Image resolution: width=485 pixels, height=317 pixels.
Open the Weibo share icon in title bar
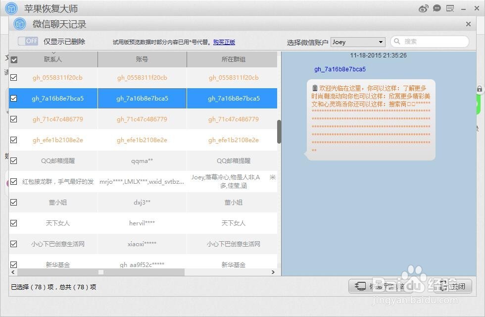click(x=424, y=8)
